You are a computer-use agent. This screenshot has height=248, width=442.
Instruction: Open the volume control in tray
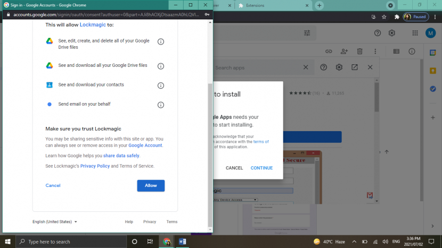(385, 242)
